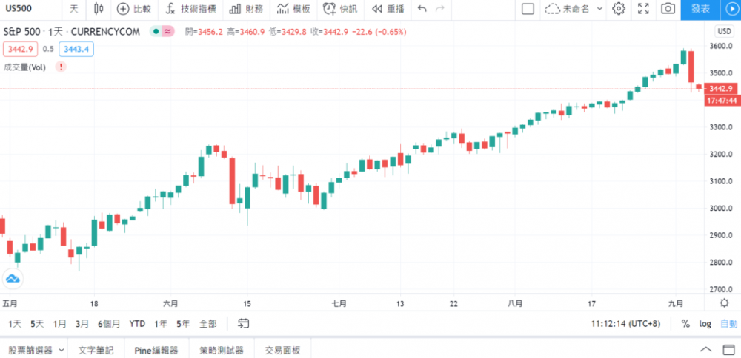Image resolution: width=741 pixels, height=358 pixels.
Task: Click the pink approximate-data badge icon
Action: tap(167, 32)
